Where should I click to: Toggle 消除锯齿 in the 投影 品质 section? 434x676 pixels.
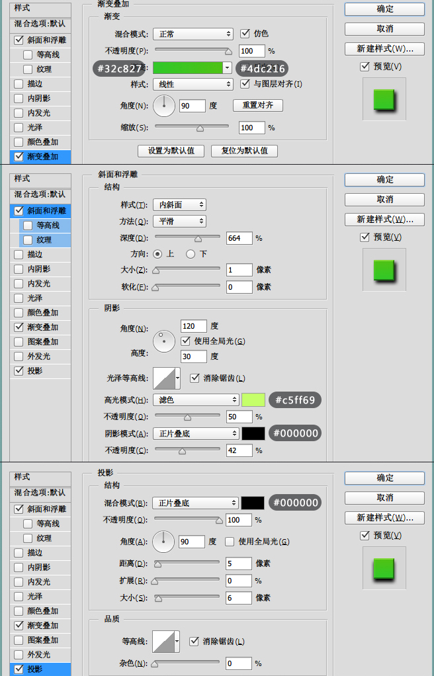point(194,642)
